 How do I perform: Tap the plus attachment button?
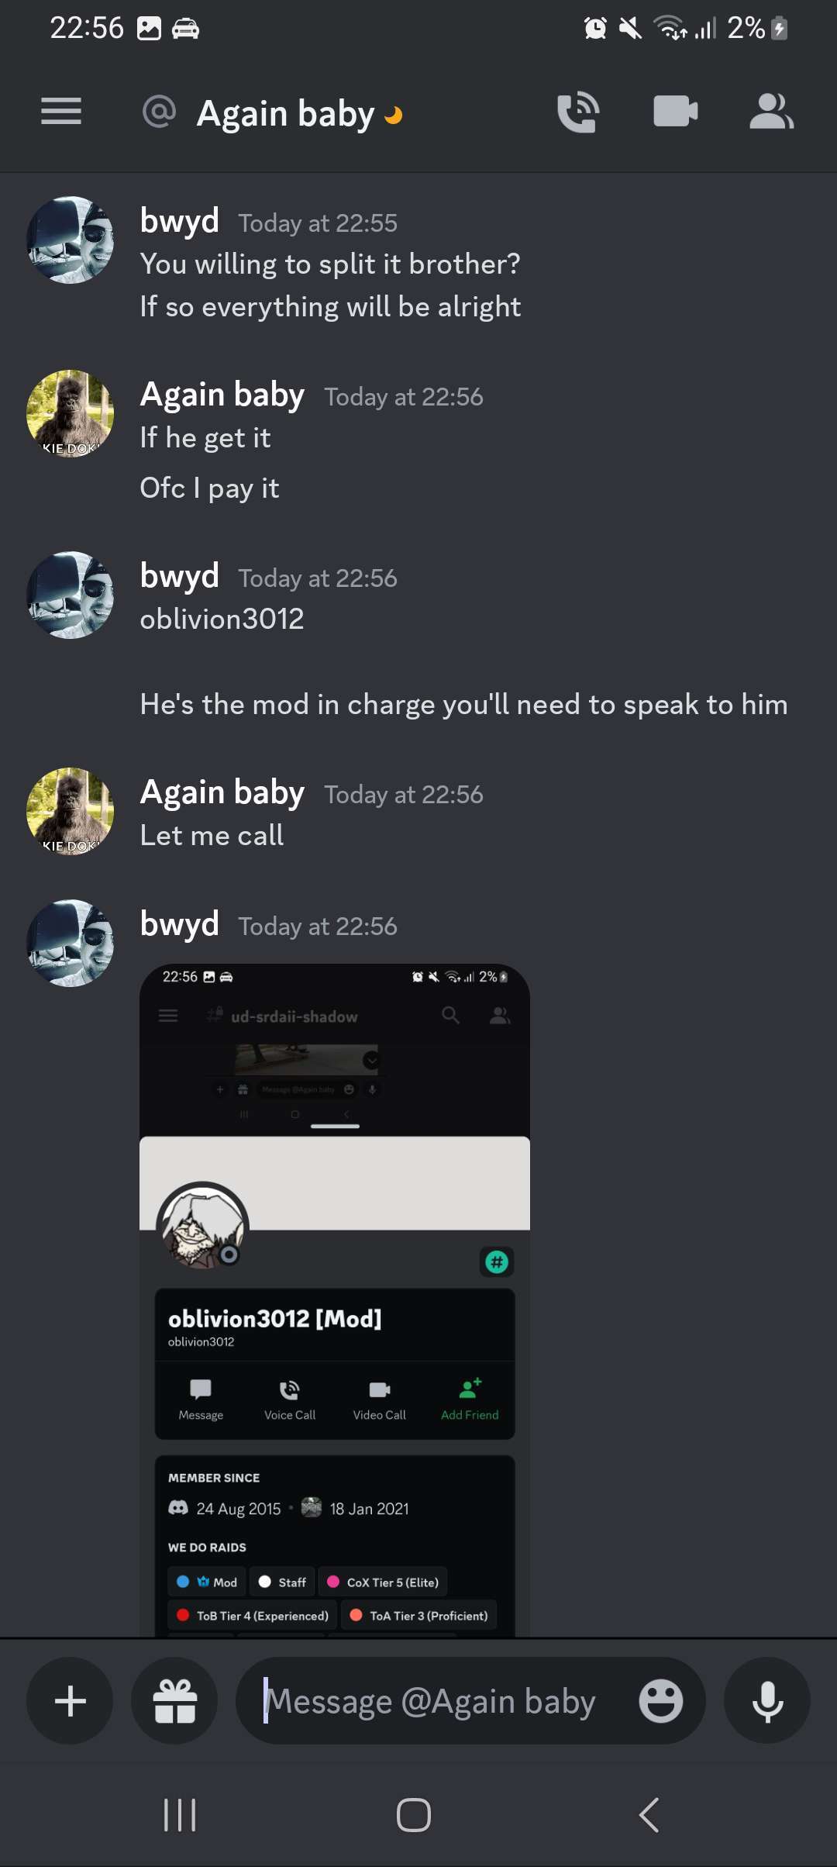[x=70, y=1701]
